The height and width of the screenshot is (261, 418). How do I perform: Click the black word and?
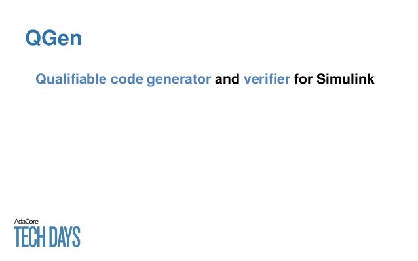point(227,79)
